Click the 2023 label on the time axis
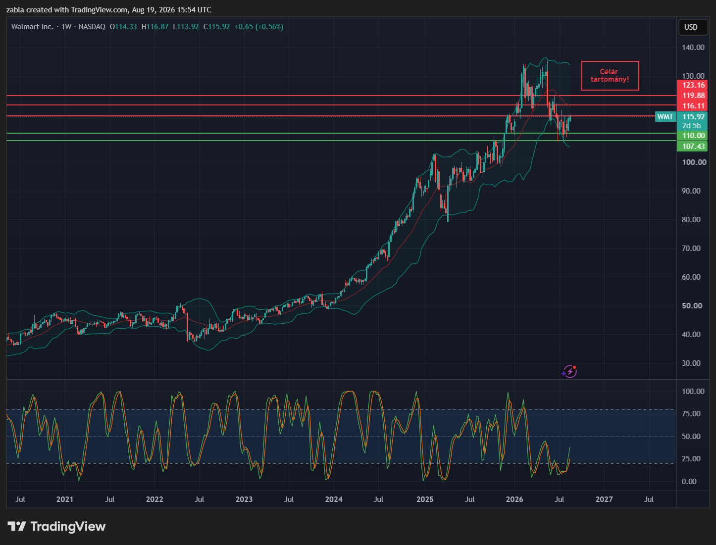The height and width of the screenshot is (545, 716). pyautogui.click(x=244, y=499)
